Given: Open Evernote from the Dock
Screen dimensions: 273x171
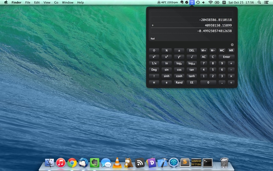Looking at the screenshot, I should (95, 163).
